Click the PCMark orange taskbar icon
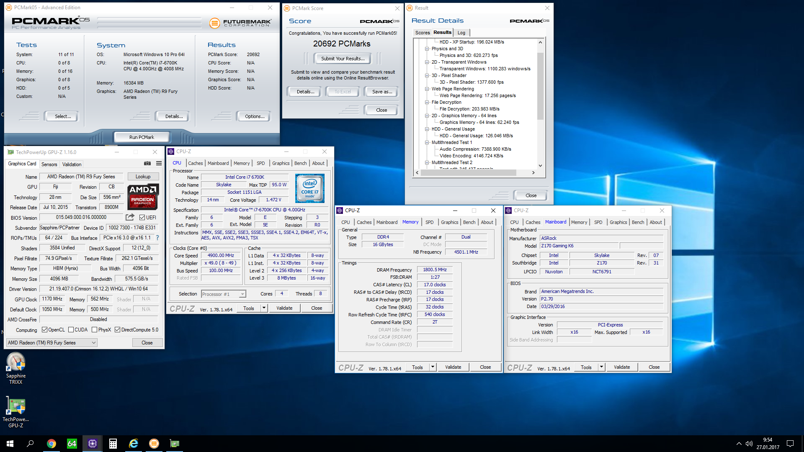Viewport: 804px width, 452px height. click(x=154, y=444)
